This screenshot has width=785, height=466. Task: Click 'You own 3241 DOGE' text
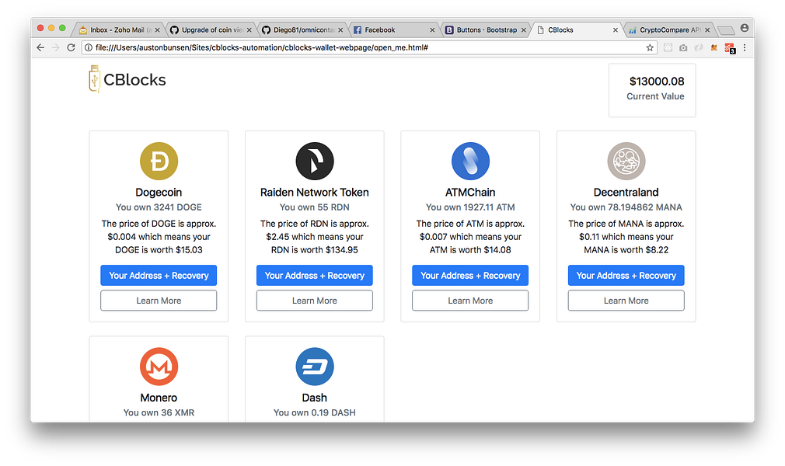tap(159, 207)
